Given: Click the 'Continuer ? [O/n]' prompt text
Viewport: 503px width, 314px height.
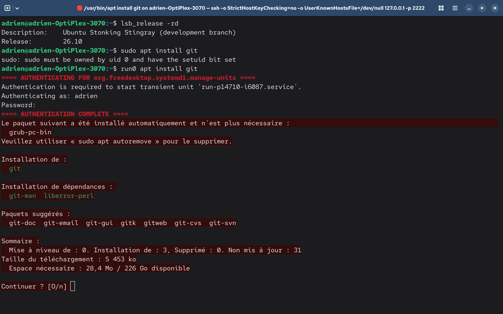Looking at the screenshot, I should [x=34, y=286].
